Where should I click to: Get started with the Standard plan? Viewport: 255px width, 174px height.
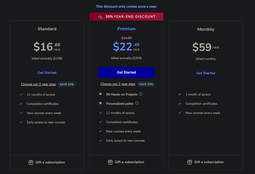click(x=47, y=73)
